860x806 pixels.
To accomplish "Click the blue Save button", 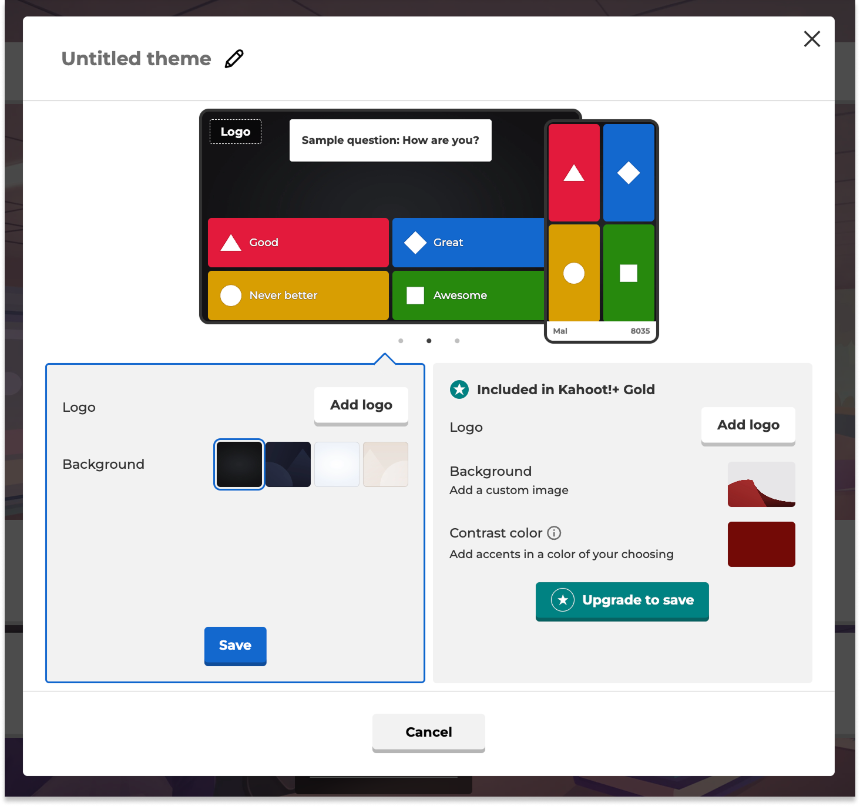I will click(235, 645).
